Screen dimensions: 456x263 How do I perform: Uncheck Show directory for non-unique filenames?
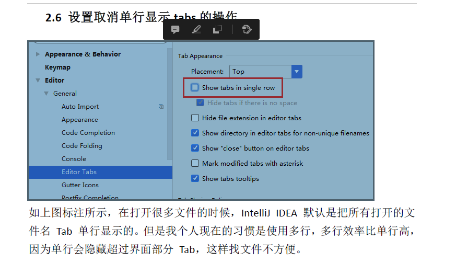coord(195,133)
